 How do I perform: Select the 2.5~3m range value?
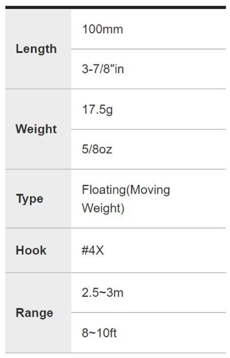(x=103, y=293)
